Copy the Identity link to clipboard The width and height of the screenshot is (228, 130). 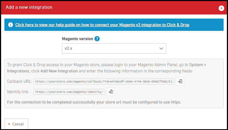coord(111,92)
